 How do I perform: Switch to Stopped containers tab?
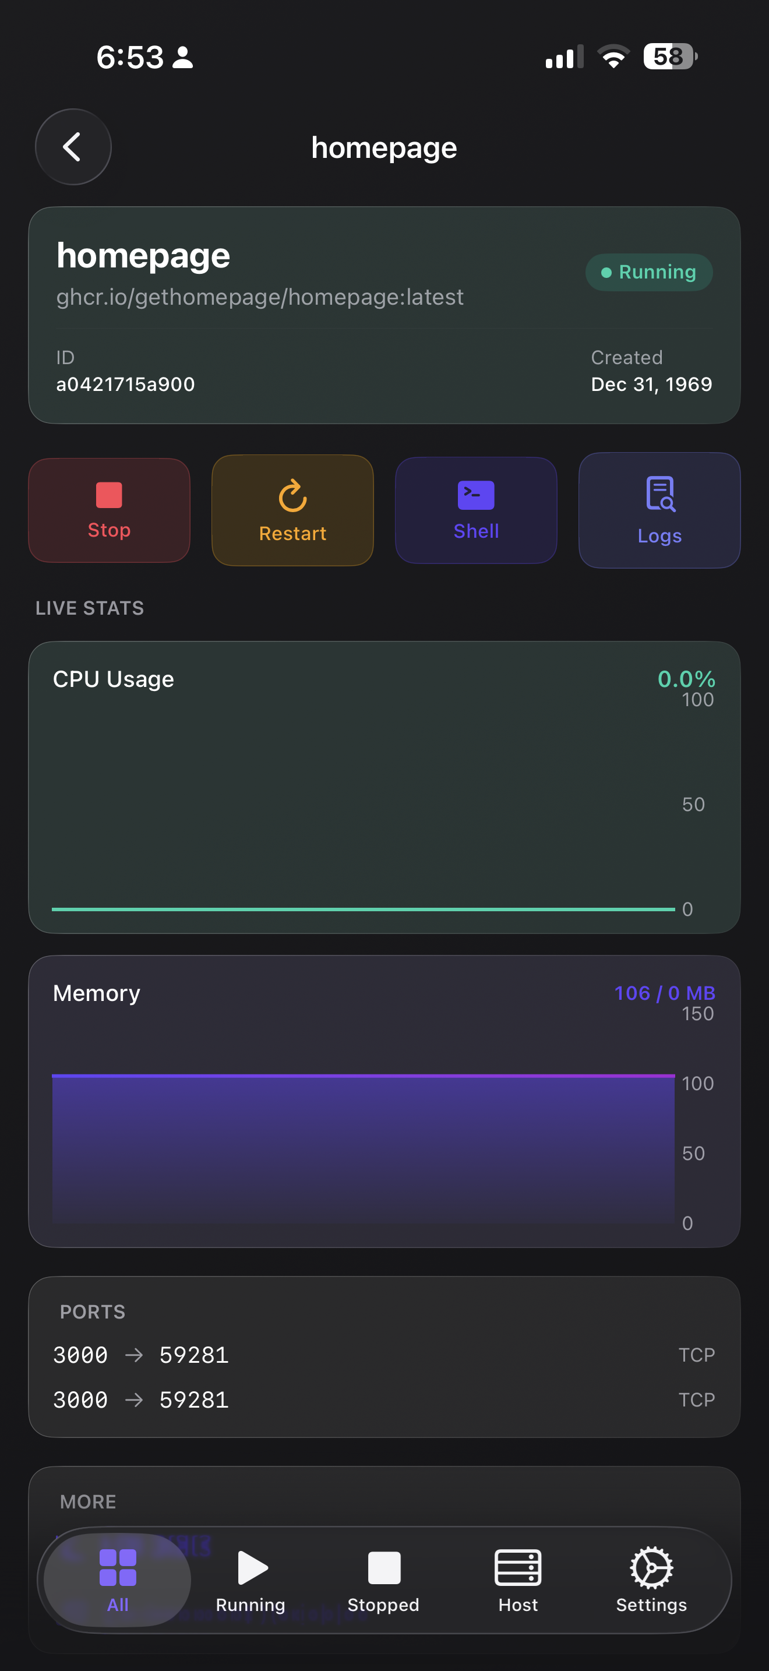(x=383, y=1580)
